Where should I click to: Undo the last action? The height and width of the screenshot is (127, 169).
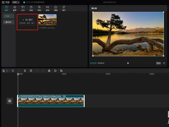tap(13, 71)
